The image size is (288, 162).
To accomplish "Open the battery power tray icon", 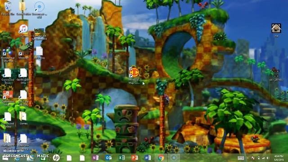I will point(259,158).
